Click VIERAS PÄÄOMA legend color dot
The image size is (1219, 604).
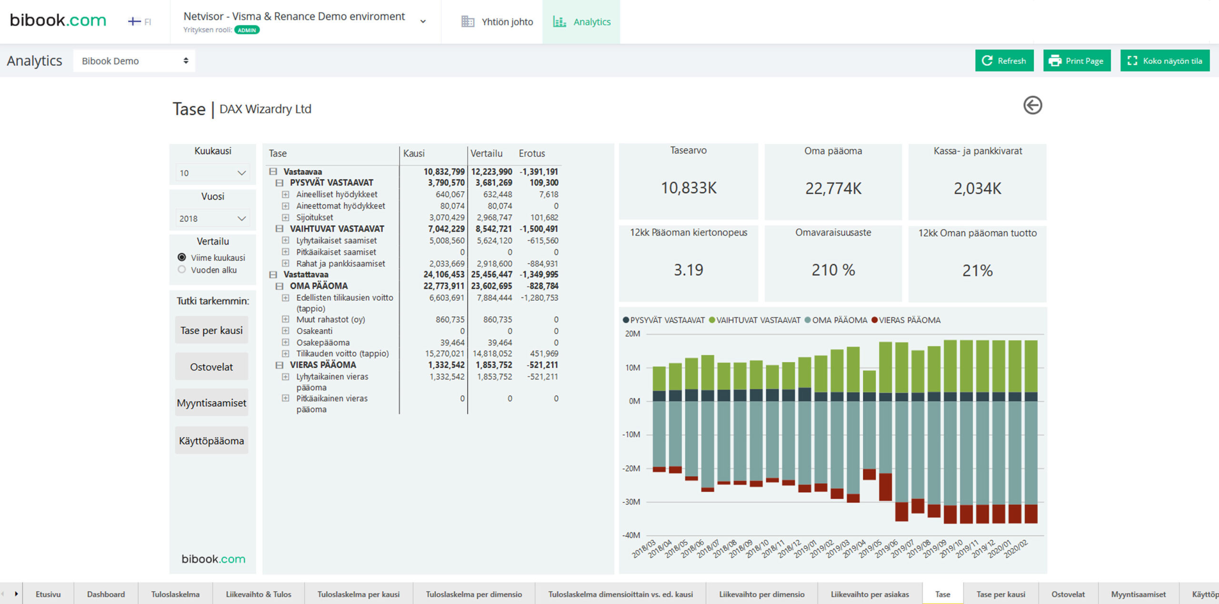coord(874,320)
